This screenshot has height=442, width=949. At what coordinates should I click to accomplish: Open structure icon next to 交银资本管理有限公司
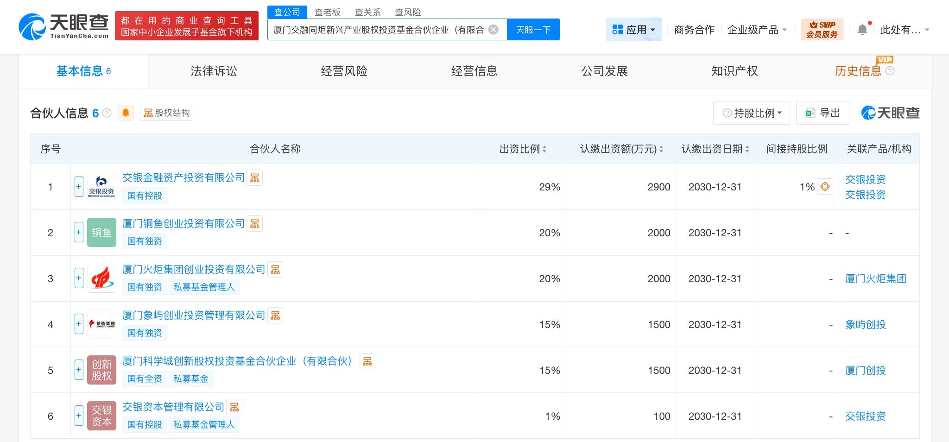[x=234, y=407]
